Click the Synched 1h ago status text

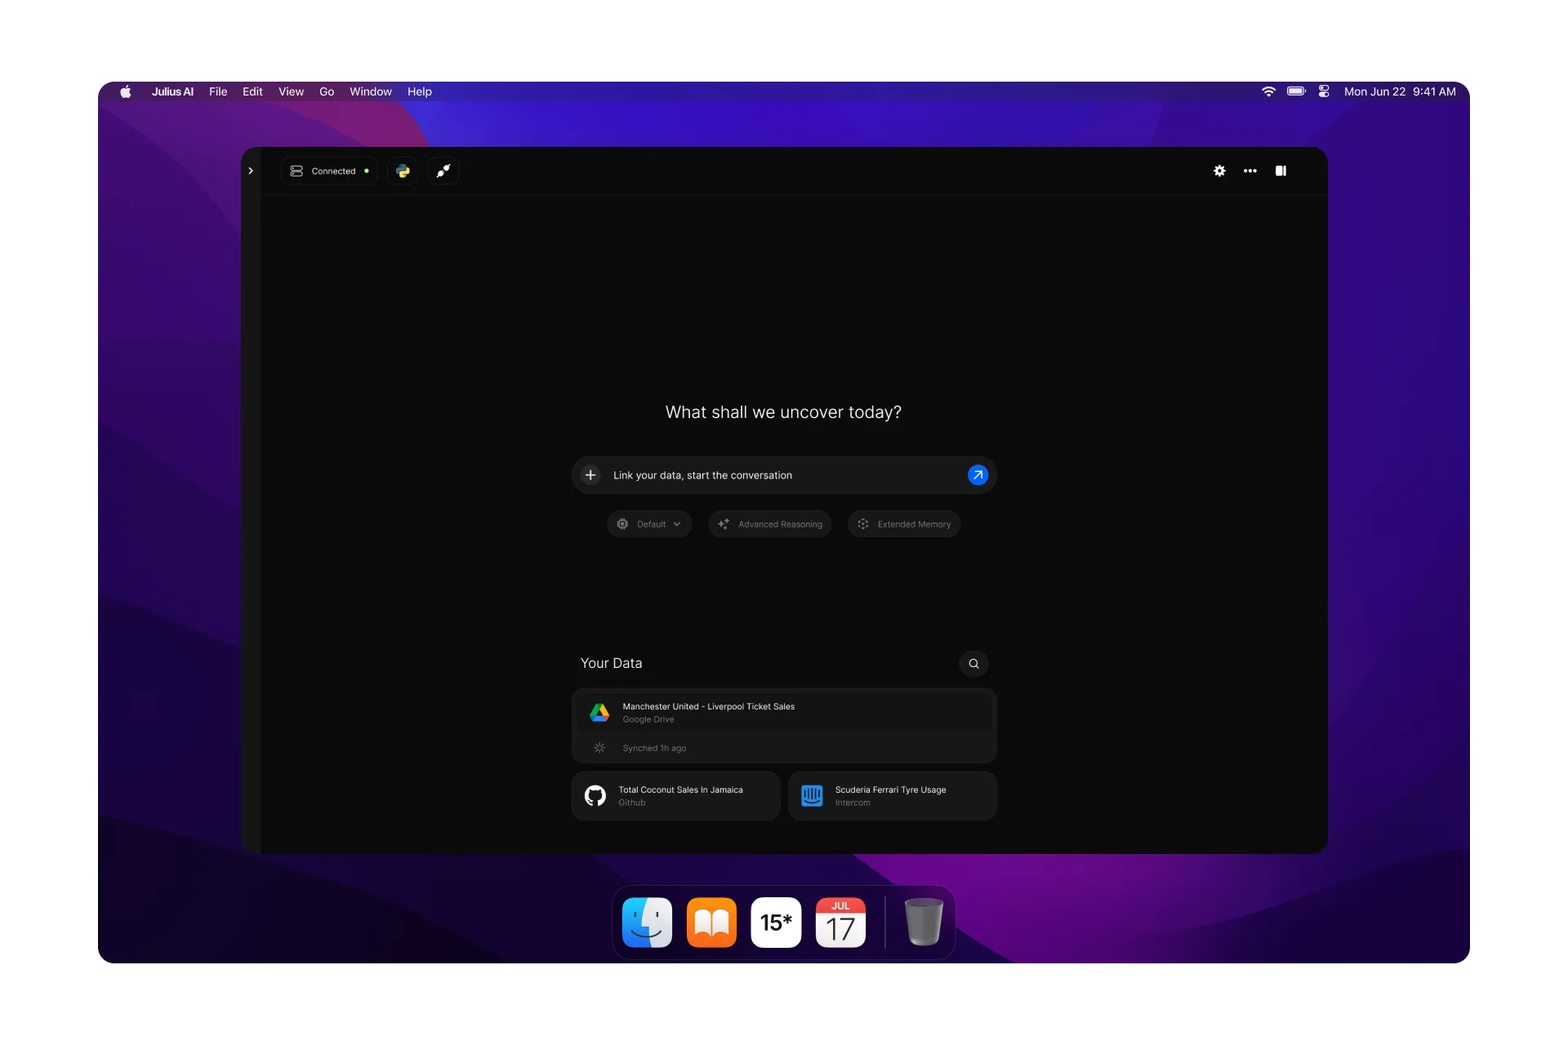tap(654, 748)
